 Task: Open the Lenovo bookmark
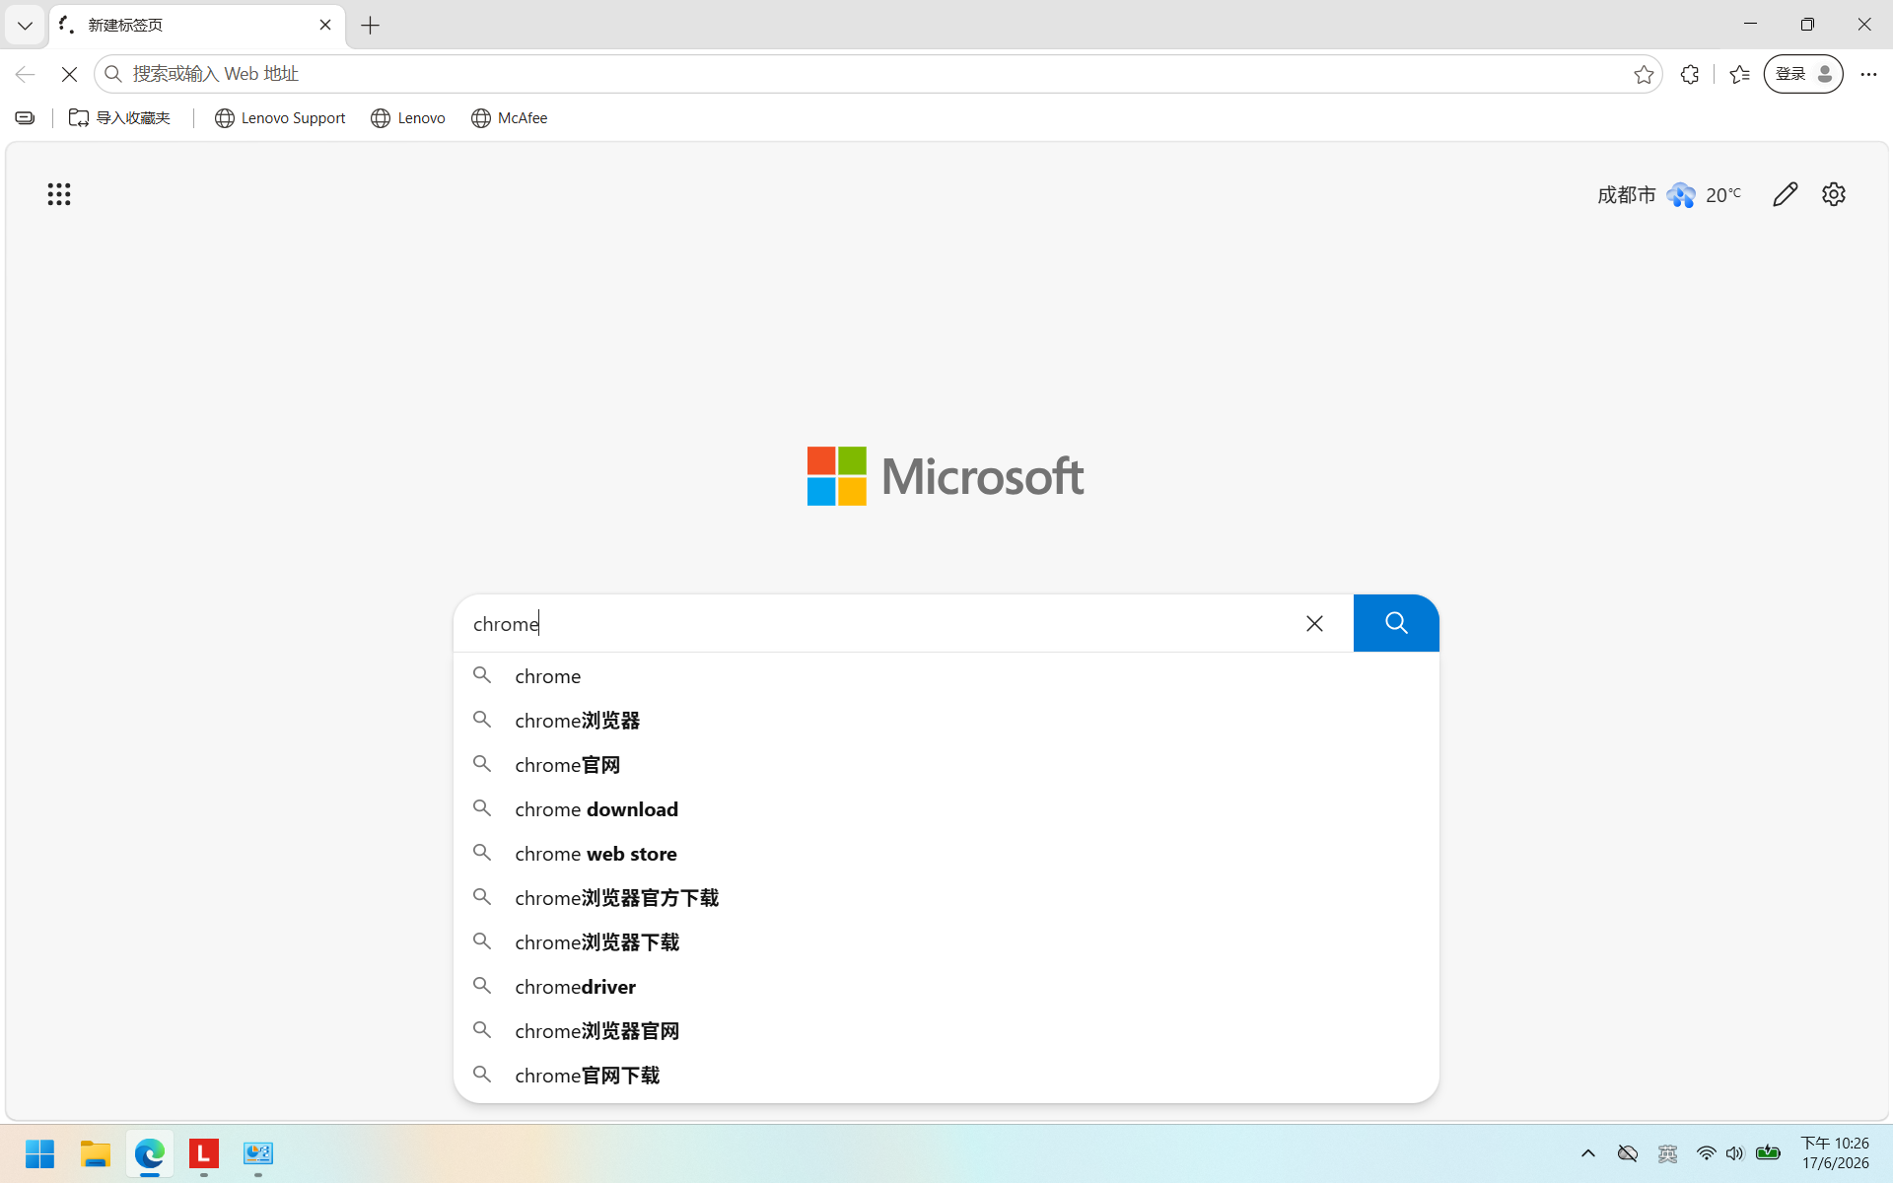[408, 118]
